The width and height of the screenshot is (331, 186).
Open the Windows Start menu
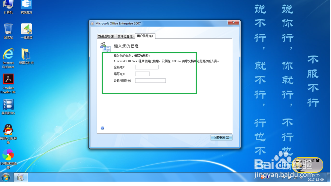(x=6, y=177)
